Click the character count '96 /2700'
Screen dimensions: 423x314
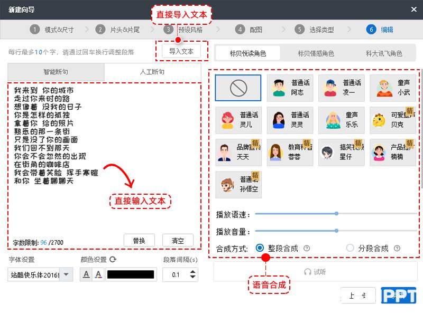[x=52, y=242]
